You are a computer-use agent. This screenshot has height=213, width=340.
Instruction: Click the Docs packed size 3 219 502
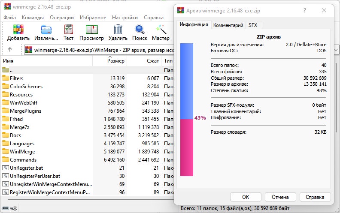[x=149, y=135]
